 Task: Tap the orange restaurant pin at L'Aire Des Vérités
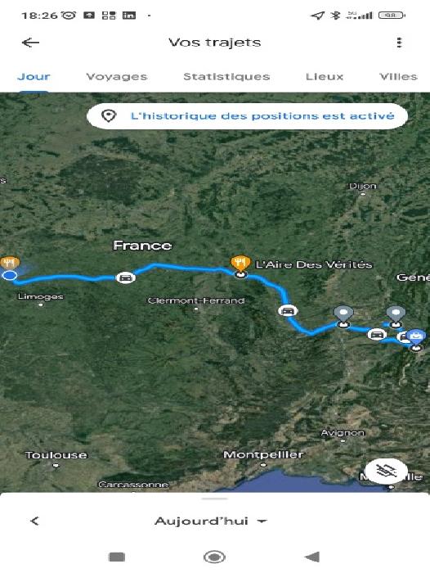coord(240,264)
